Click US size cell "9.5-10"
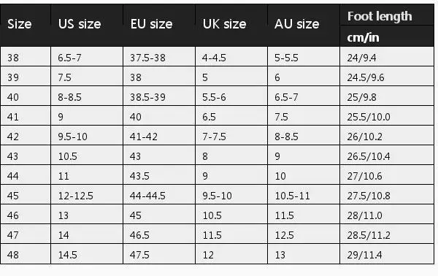Image resolution: width=438 pixels, height=276 pixels. [x=87, y=135]
